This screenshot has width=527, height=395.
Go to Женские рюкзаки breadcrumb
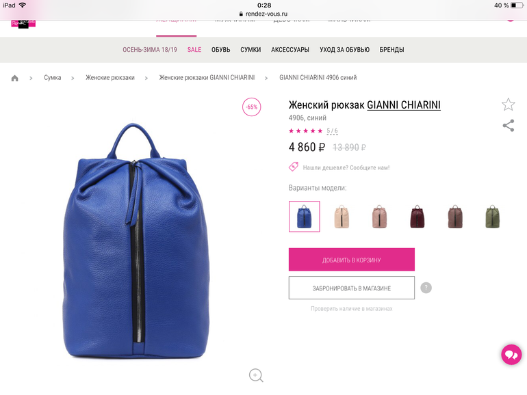pos(110,77)
